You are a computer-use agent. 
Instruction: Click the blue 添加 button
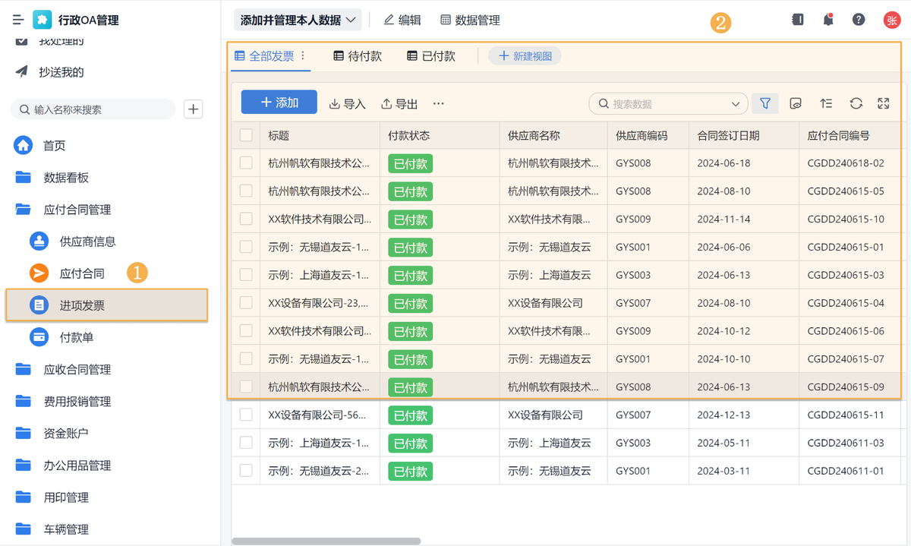(279, 103)
